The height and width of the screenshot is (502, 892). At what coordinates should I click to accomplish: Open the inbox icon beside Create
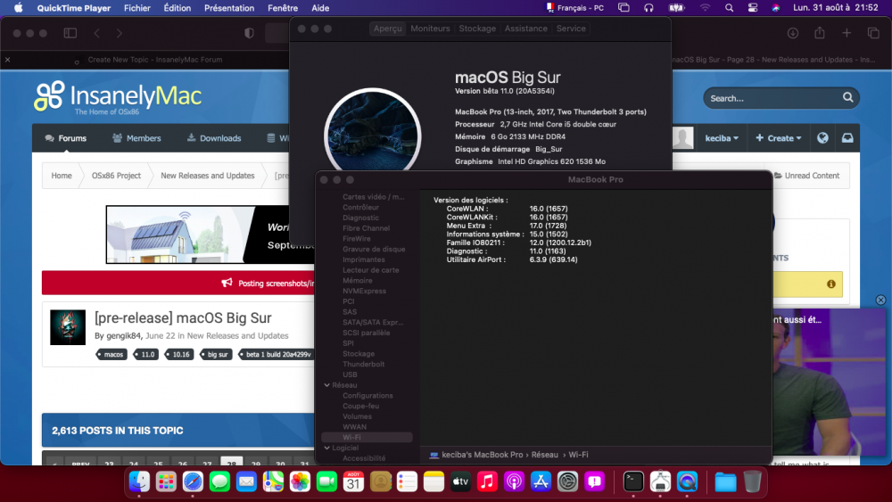(847, 138)
